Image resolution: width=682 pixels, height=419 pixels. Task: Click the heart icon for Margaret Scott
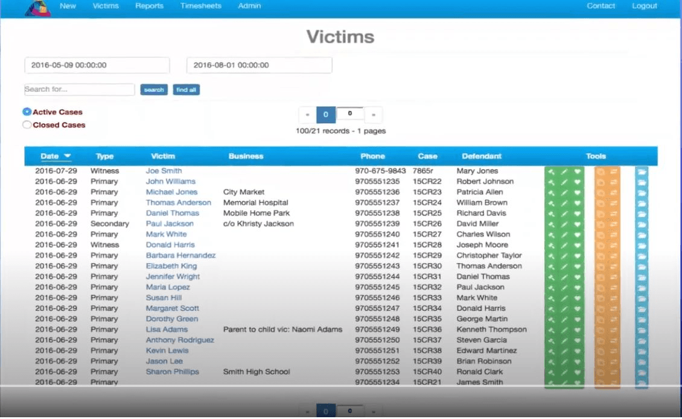[x=577, y=309]
